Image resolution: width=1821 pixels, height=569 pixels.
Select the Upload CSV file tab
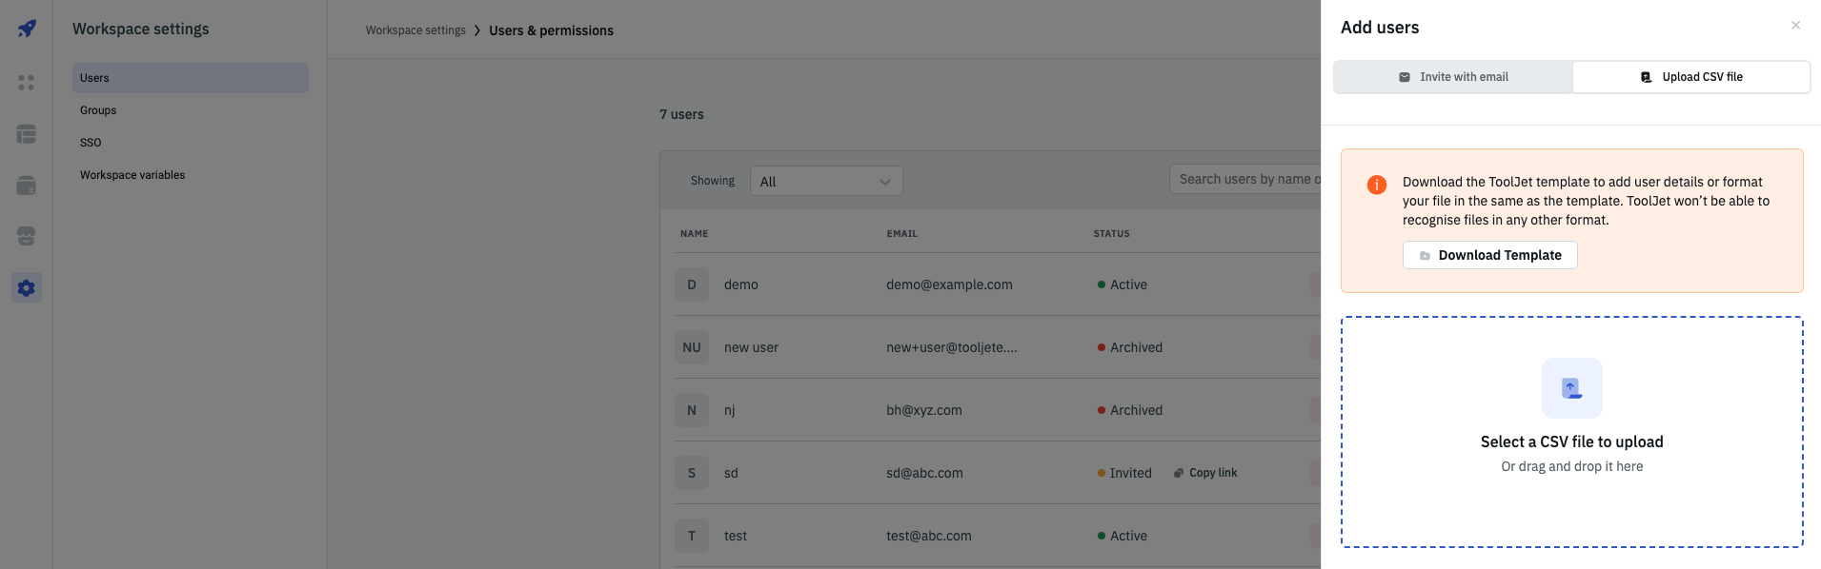pos(1691,77)
